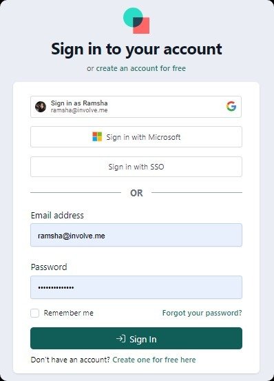Viewport: 274px width, 381px height.
Task: Click the involve.me logo at top
Action: 136,21
